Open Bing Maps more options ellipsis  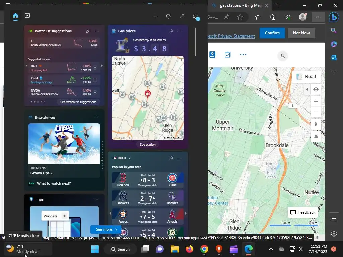(x=243, y=55)
